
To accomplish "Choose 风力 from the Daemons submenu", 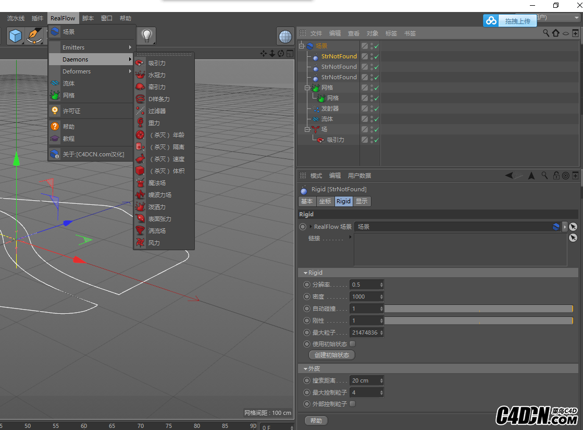I will click(x=164, y=242).
